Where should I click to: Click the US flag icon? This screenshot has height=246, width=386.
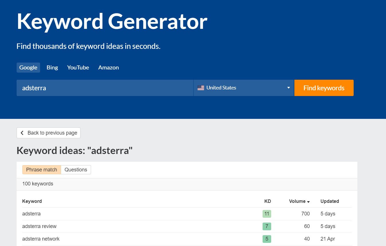[x=201, y=88]
